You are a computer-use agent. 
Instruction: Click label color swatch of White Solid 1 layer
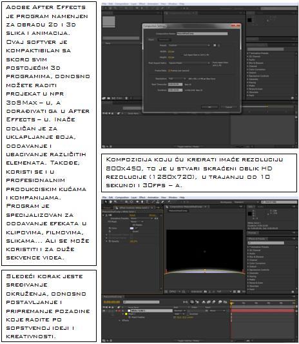pyautogui.click(x=120, y=310)
